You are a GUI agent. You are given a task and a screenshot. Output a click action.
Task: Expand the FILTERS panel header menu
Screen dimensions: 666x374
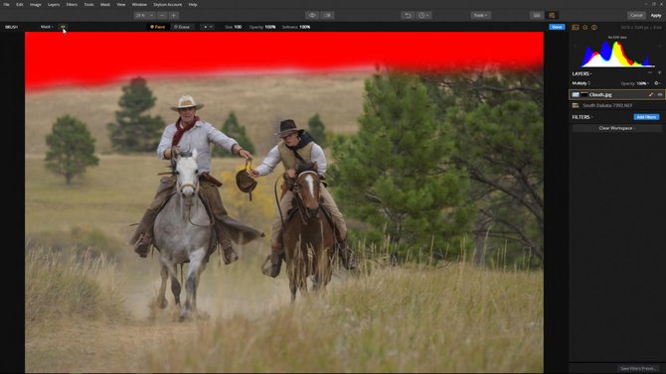583,117
